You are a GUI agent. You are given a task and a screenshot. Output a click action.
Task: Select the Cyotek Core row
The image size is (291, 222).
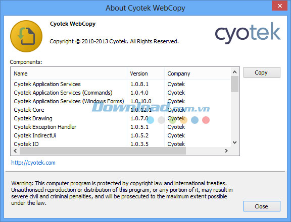point(121,110)
